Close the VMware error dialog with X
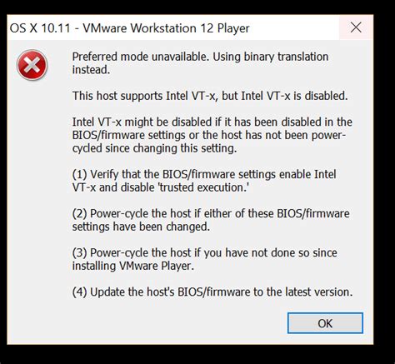The width and height of the screenshot is (395, 364). tap(356, 27)
